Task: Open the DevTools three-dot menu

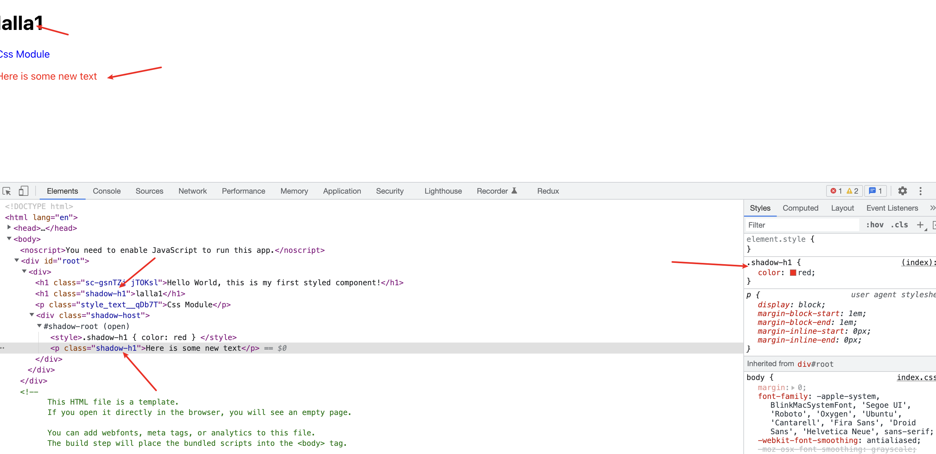Action: pos(920,191)
